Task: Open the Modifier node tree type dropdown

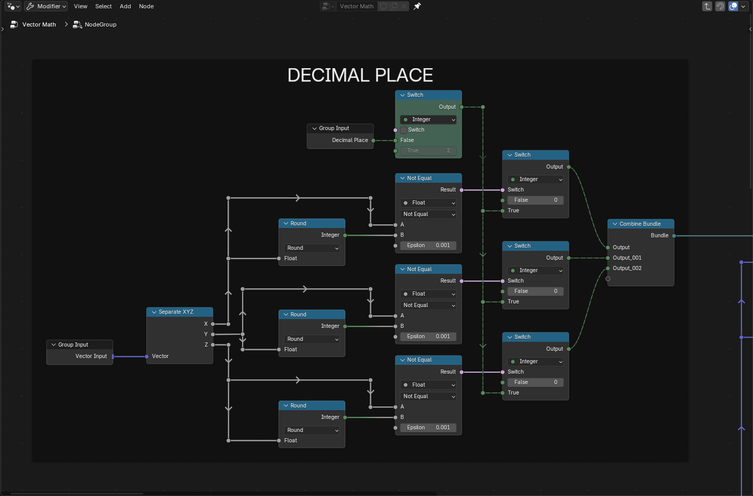Action: 46,6
